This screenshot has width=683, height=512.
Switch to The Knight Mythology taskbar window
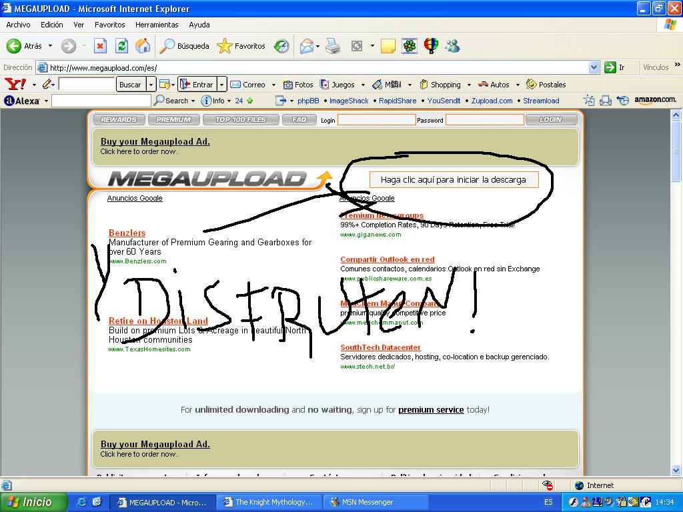pos(269,502)
